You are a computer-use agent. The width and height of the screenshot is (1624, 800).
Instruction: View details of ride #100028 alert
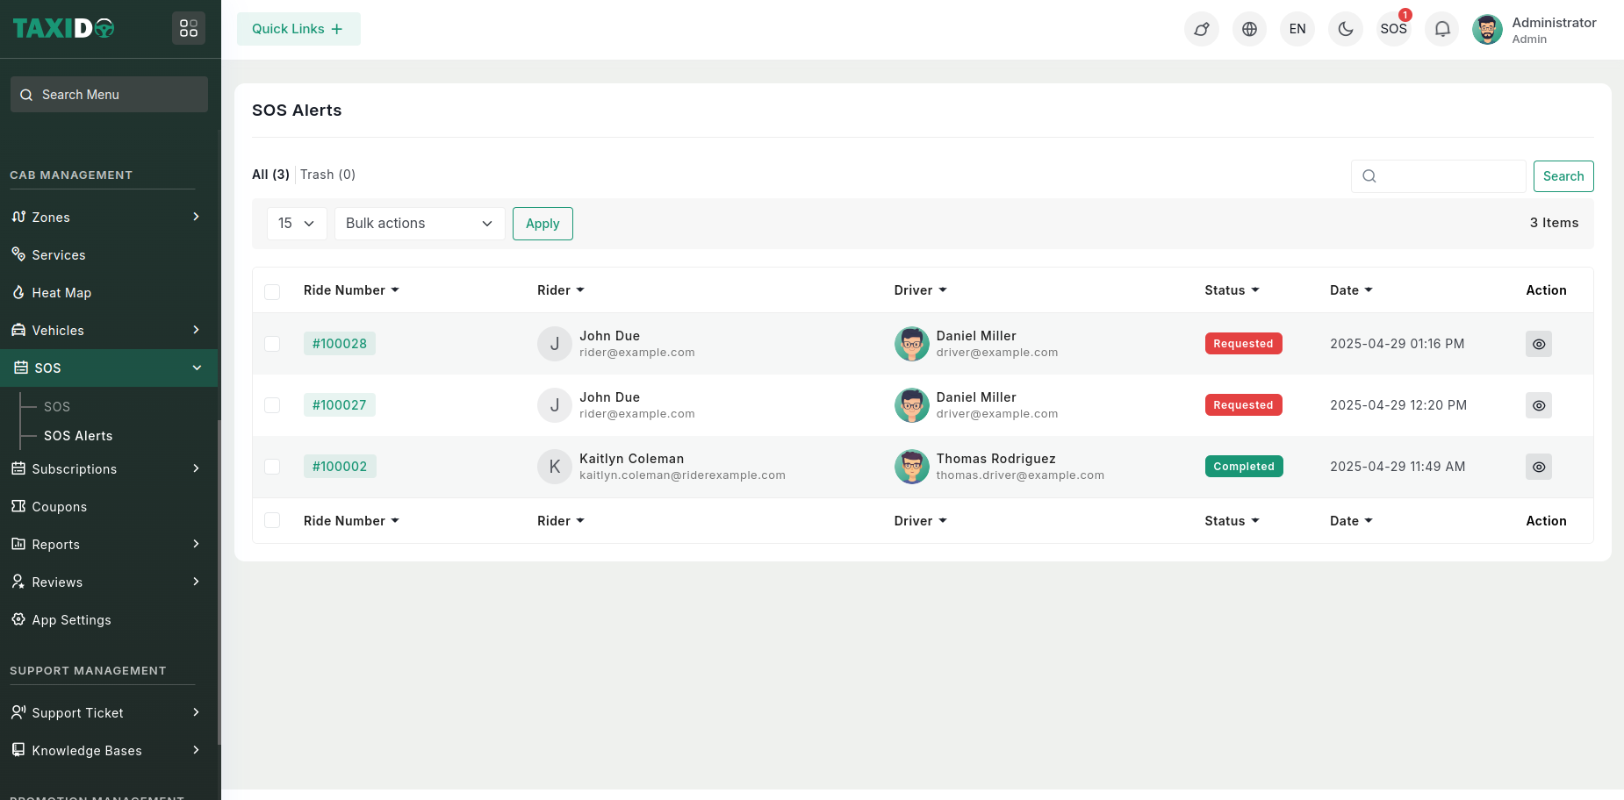pyautogui.click(x=1538, y=344)
